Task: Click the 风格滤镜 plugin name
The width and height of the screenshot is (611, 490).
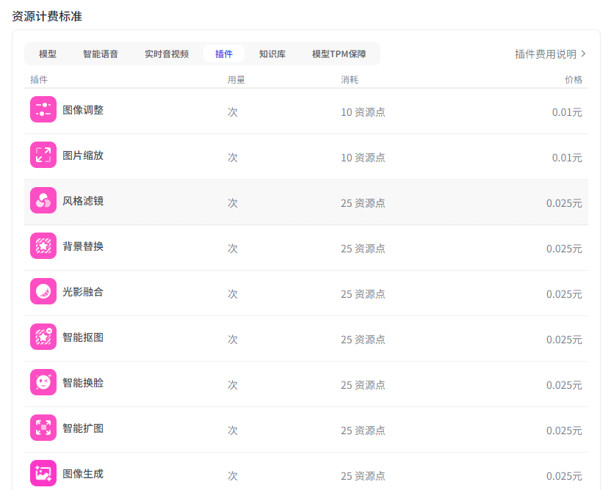Action: pyautogui.click(x=83, y=201)
